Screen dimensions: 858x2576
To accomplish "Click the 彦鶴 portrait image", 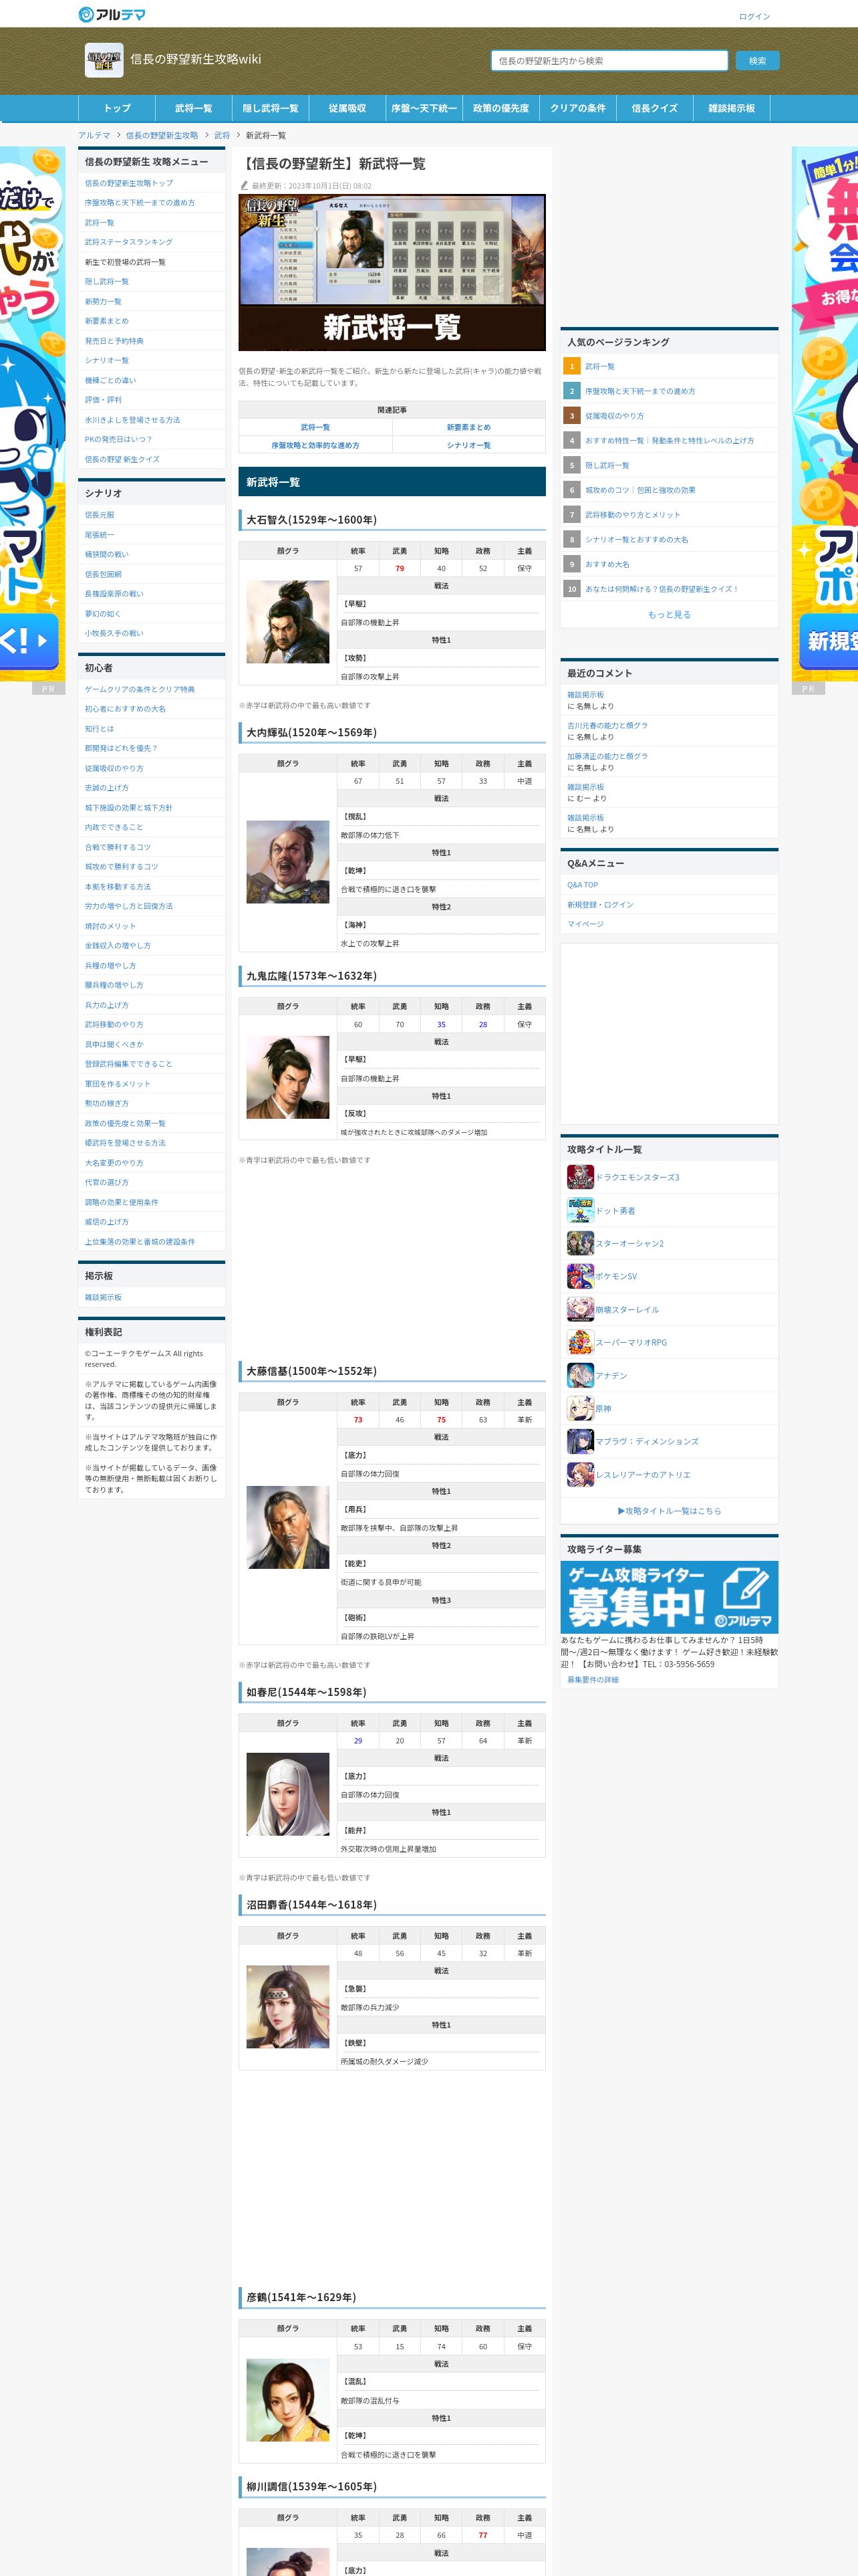I will click(x=287, y=2400).
